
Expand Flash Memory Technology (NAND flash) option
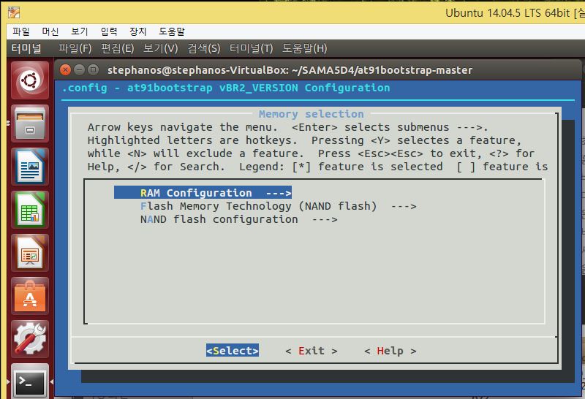[278, 206]
